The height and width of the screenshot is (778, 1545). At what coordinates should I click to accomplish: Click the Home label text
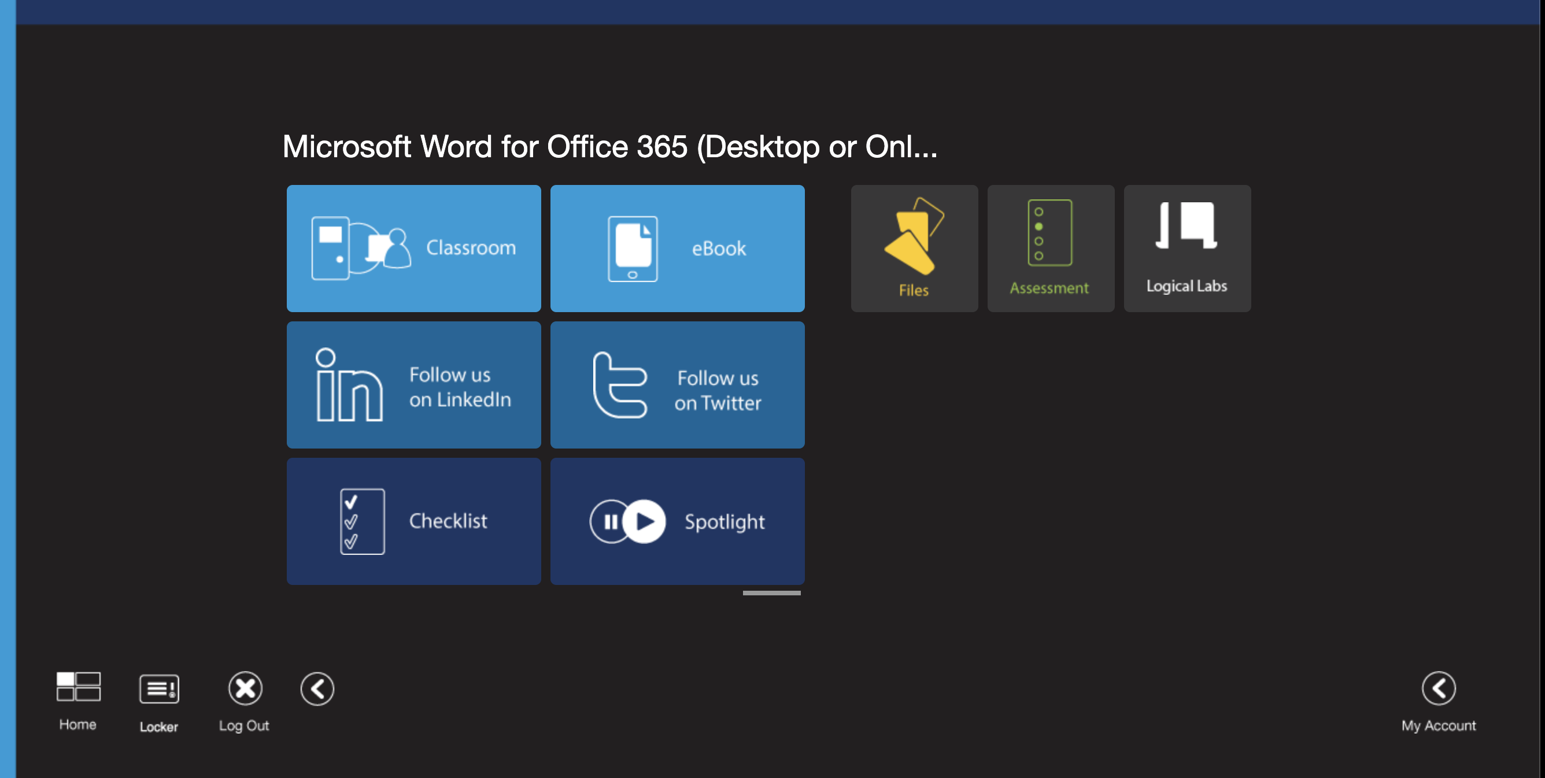[78, 725]
